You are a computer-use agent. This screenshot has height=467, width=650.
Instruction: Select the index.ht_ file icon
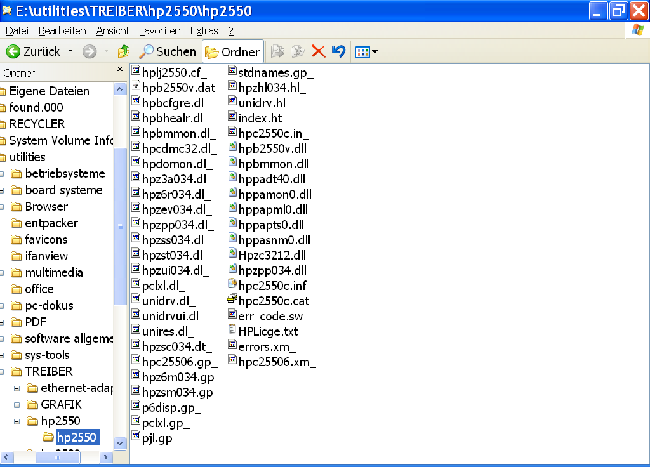(x=232, y=117)
